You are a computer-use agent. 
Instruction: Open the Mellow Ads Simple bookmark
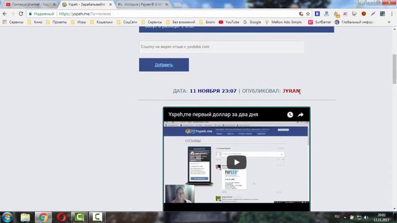(x=283, y=22)
